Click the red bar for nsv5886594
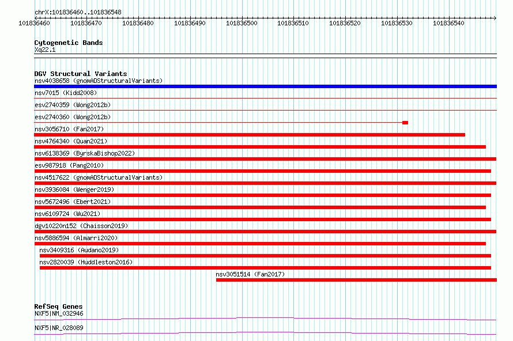The width and height of the screenshot is (513, 341). click(x=260, y=244)
